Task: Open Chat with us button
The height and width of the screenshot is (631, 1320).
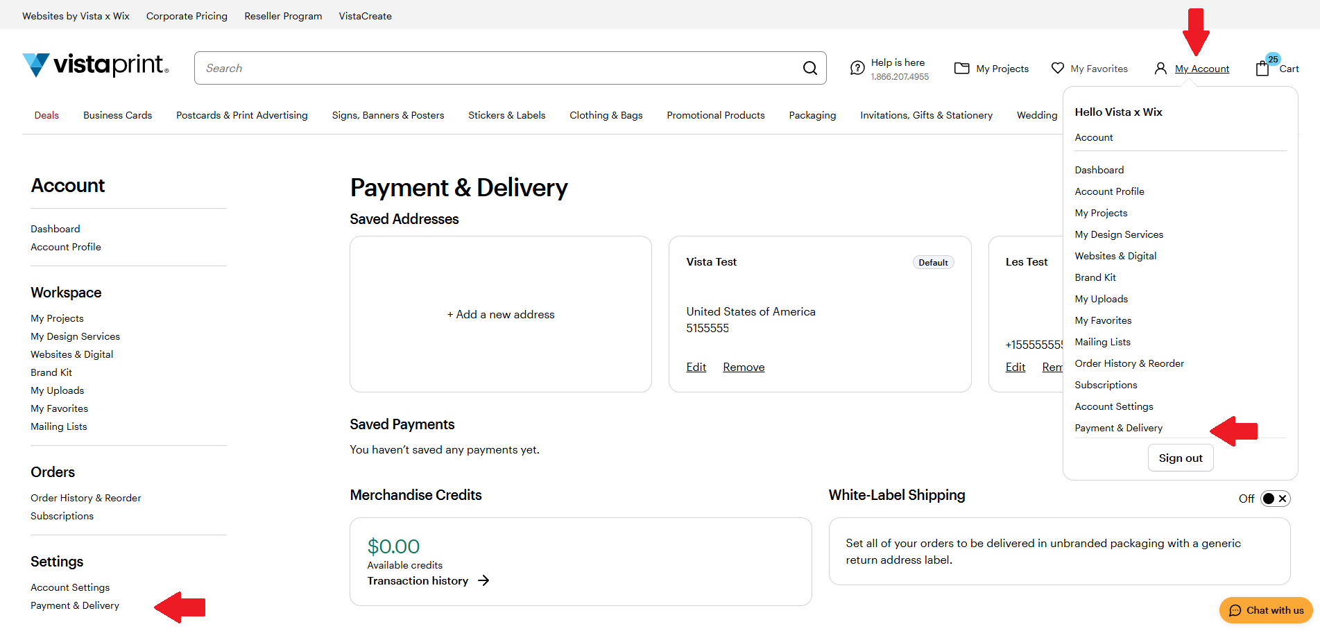Action: click(x=1266, y=610)
